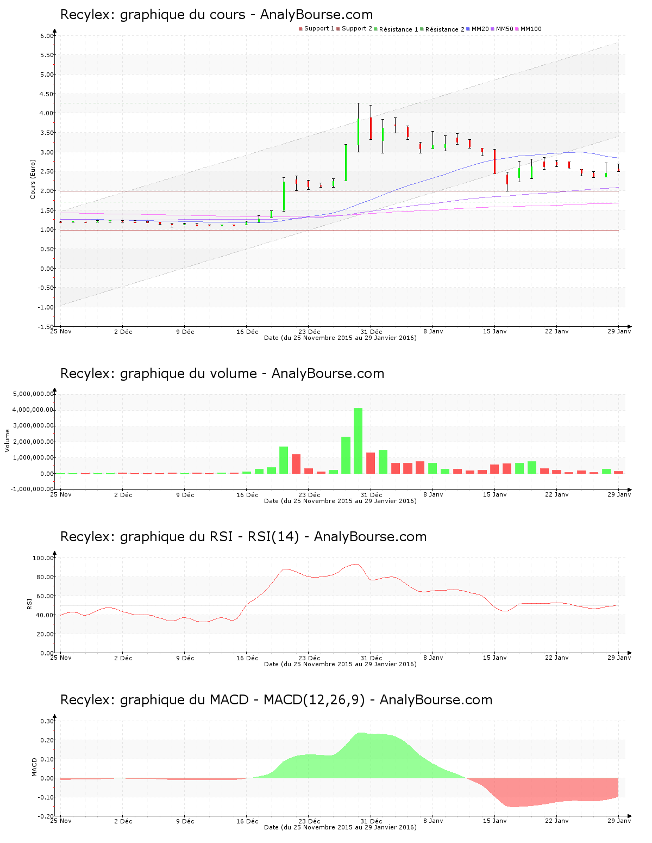Click the Support 1 legend color swatch

coord(300,29)
